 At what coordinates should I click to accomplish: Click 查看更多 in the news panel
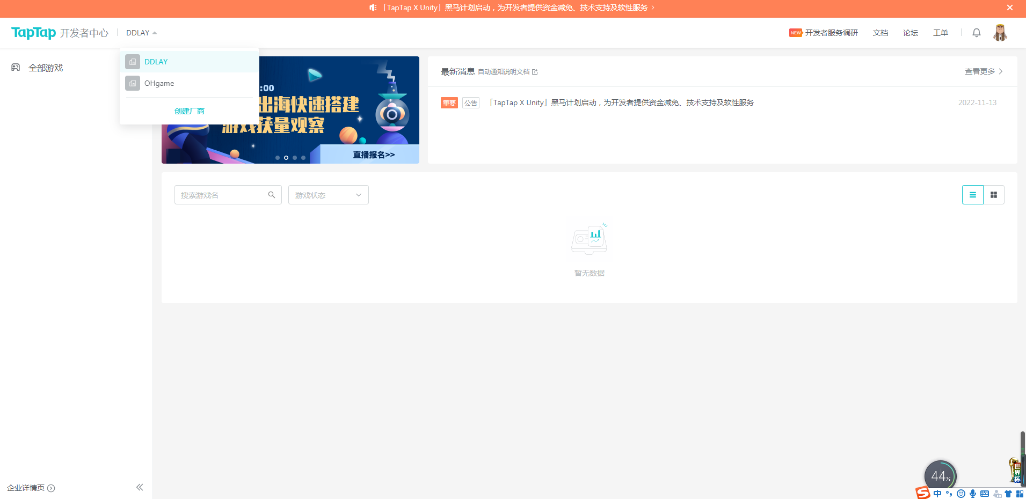(x=984, y=71)
